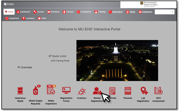Go to the Training menu

click(100, 12)
